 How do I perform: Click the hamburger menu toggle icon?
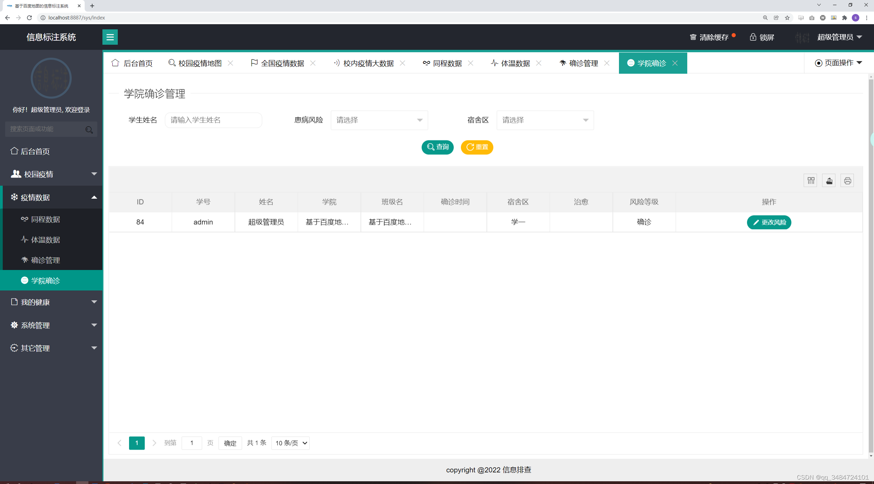[x=110, y=37]
